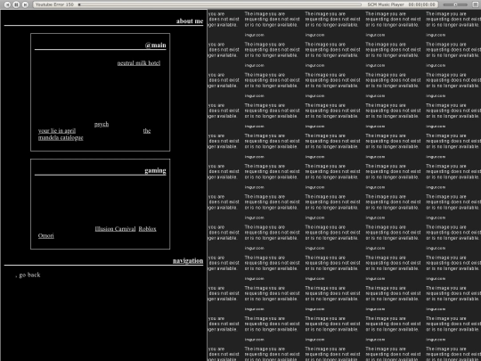Pause playback in SCM Music Player
481x361 pixels.
pos(17,4)
